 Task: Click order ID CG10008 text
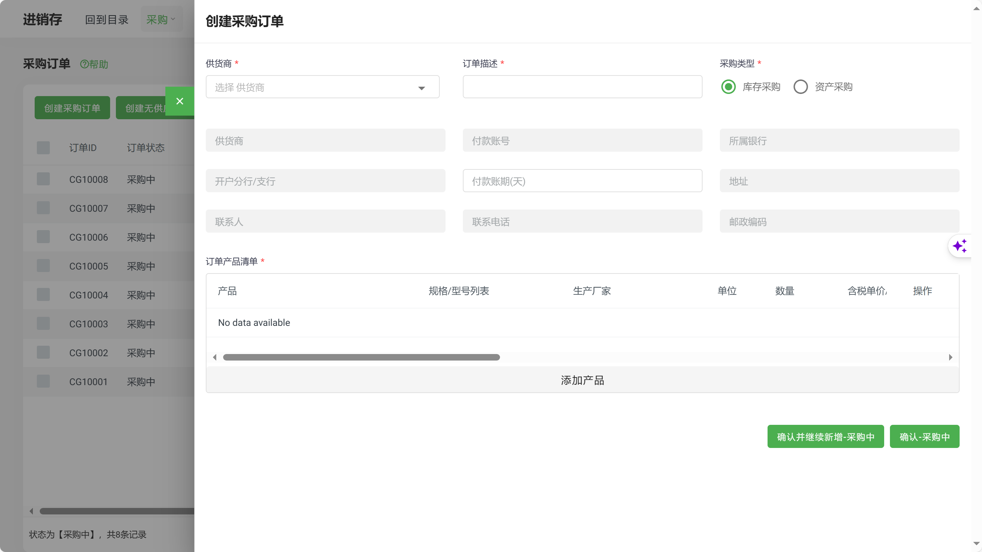88,179
